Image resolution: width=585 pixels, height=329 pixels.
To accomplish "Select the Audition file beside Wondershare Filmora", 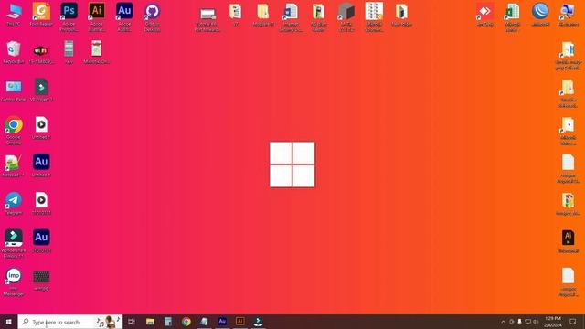I will [x=41, y=241].
